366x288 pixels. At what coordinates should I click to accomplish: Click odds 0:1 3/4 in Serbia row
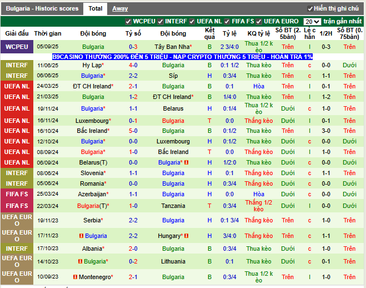pyautogui.click(x=229, y=220)
